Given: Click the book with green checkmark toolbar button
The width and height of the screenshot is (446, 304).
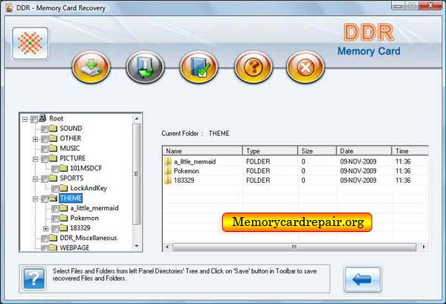Looking at the screenshot, I should (199, 67).
